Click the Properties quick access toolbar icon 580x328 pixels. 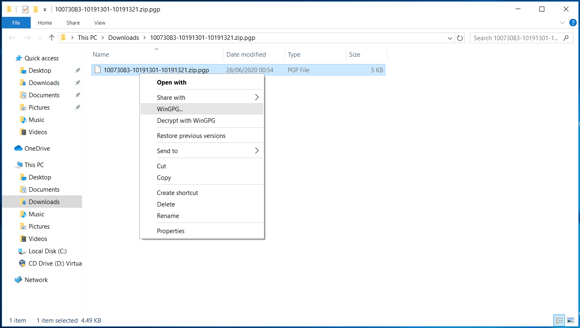point(25,9)
